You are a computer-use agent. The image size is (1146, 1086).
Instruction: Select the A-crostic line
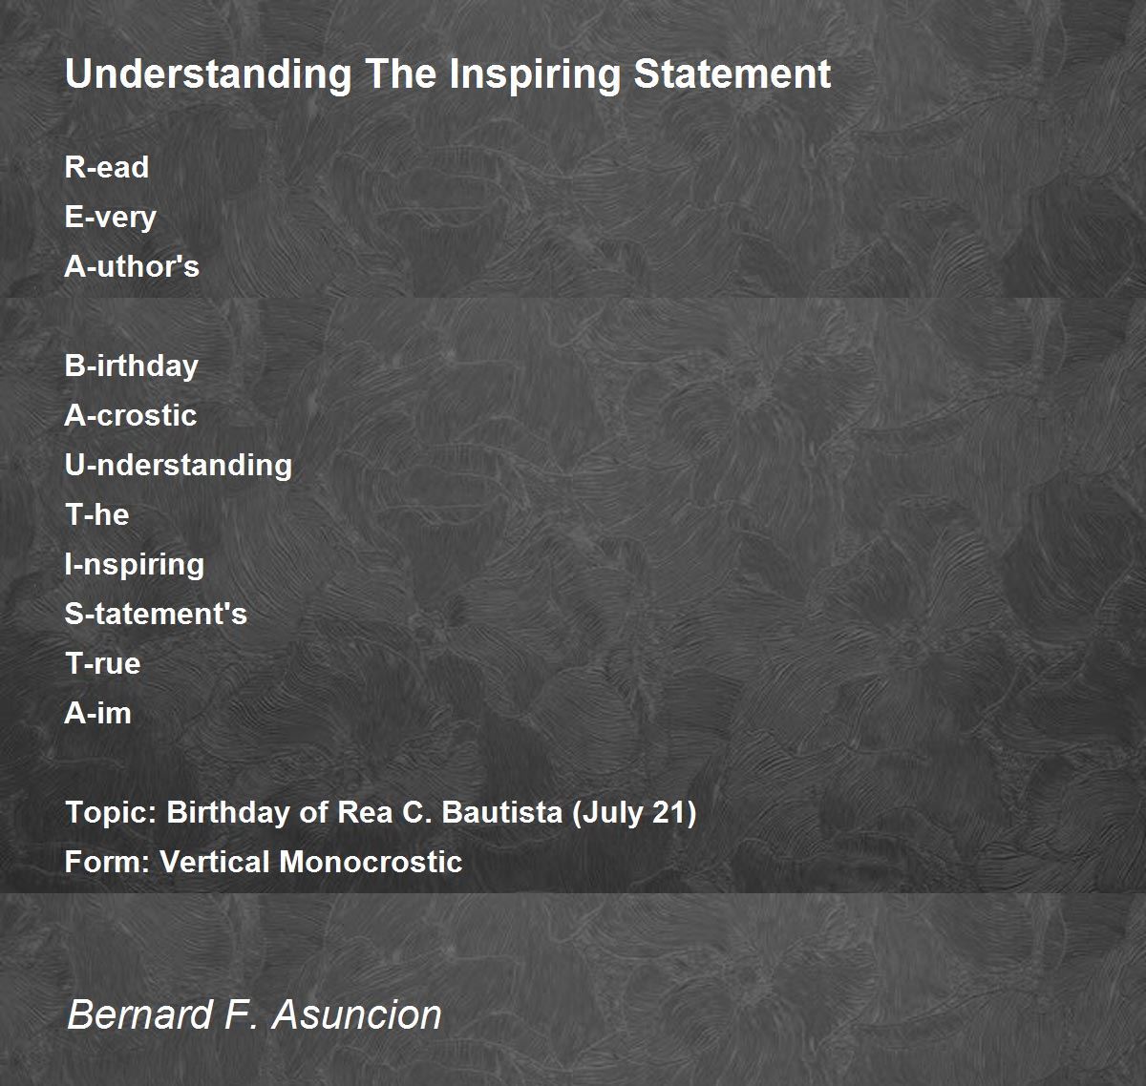point(131,415)
